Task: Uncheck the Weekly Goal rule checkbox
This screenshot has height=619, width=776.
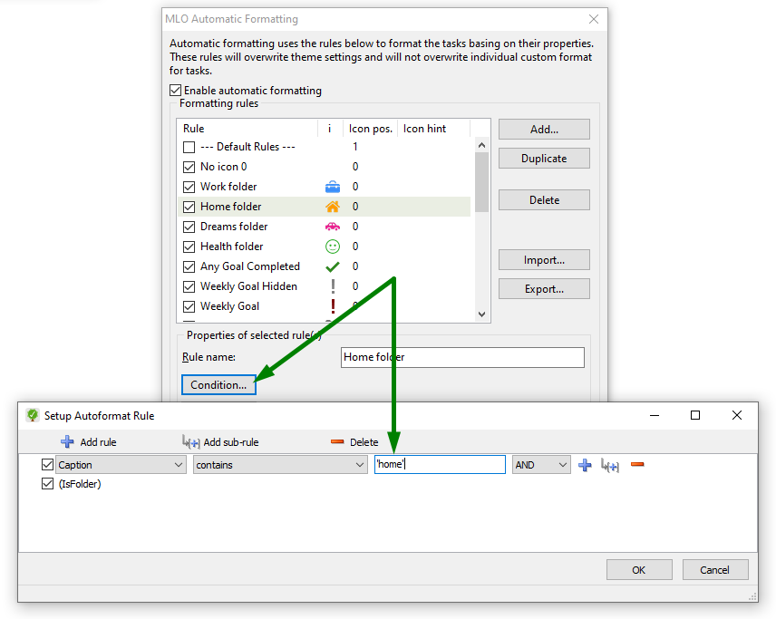Action: [x=189, y=306]
